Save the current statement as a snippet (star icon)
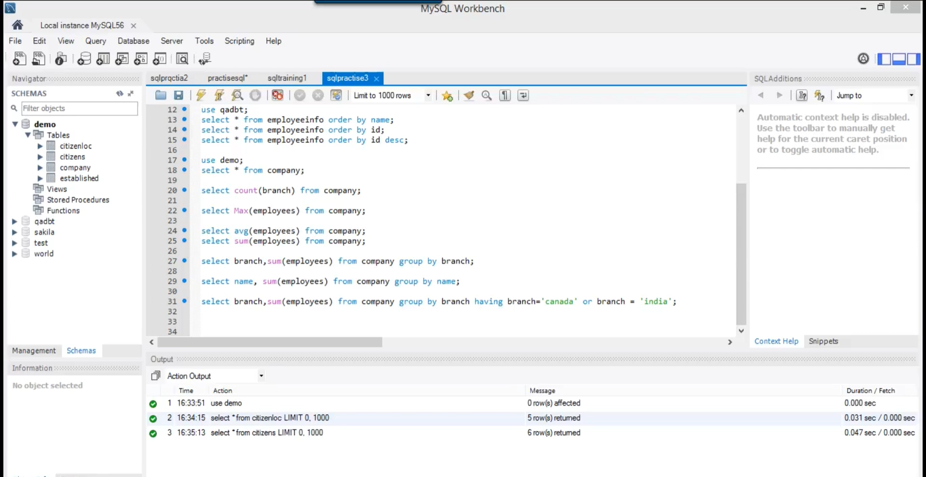Viewport: 926px width, 477px height. point(447,95)
